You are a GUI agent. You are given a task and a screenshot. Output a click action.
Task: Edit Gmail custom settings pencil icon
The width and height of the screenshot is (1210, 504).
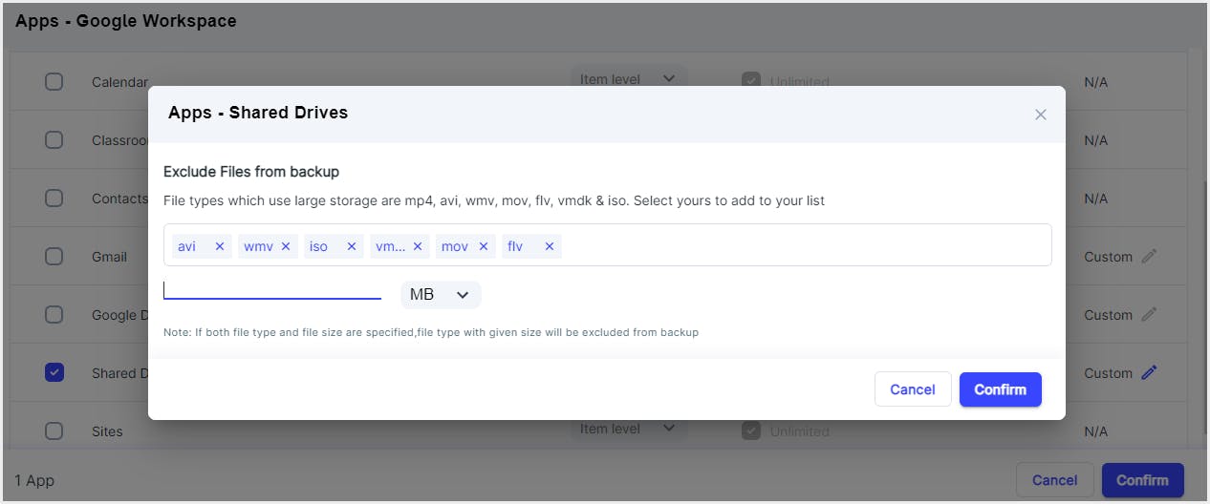1150,256
